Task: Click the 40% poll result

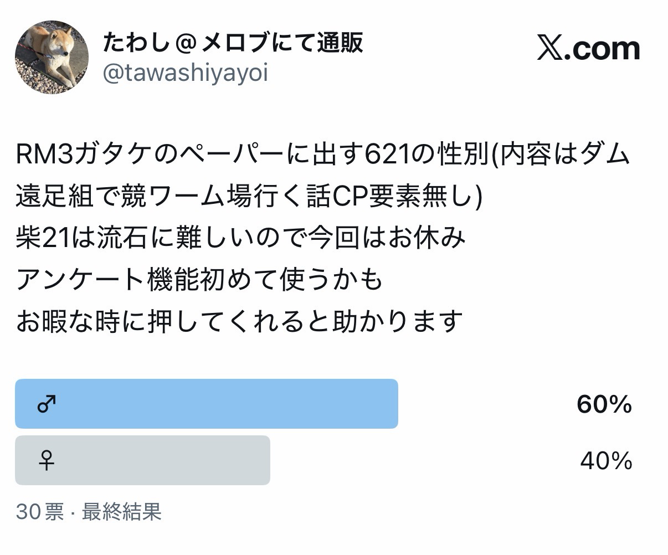Action: coord(606,461)
